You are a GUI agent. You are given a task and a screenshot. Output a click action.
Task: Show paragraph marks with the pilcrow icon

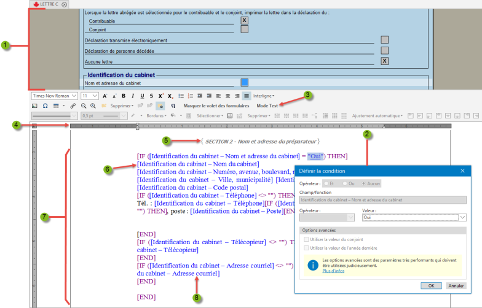[x=173, y=106]
